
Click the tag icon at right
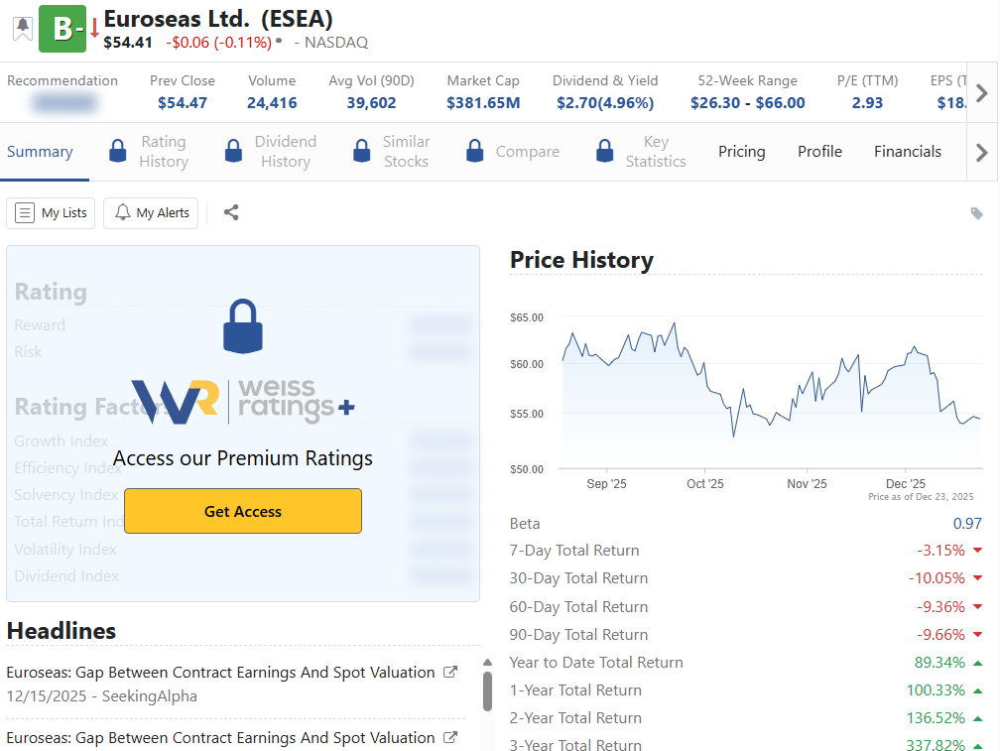coord(976,213)
